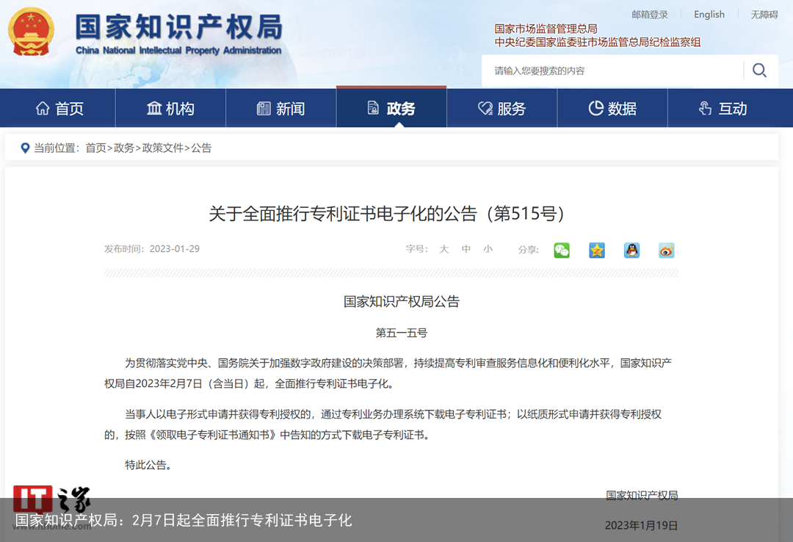The width and height of the screenshot is (793, 542).
Task: Open the 互动 navigation tab
Action: 723,108
